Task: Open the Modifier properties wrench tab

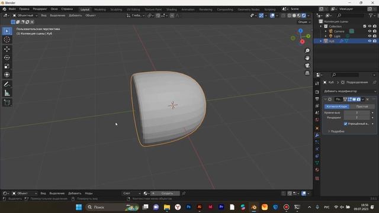Action: tap(317, 135)
